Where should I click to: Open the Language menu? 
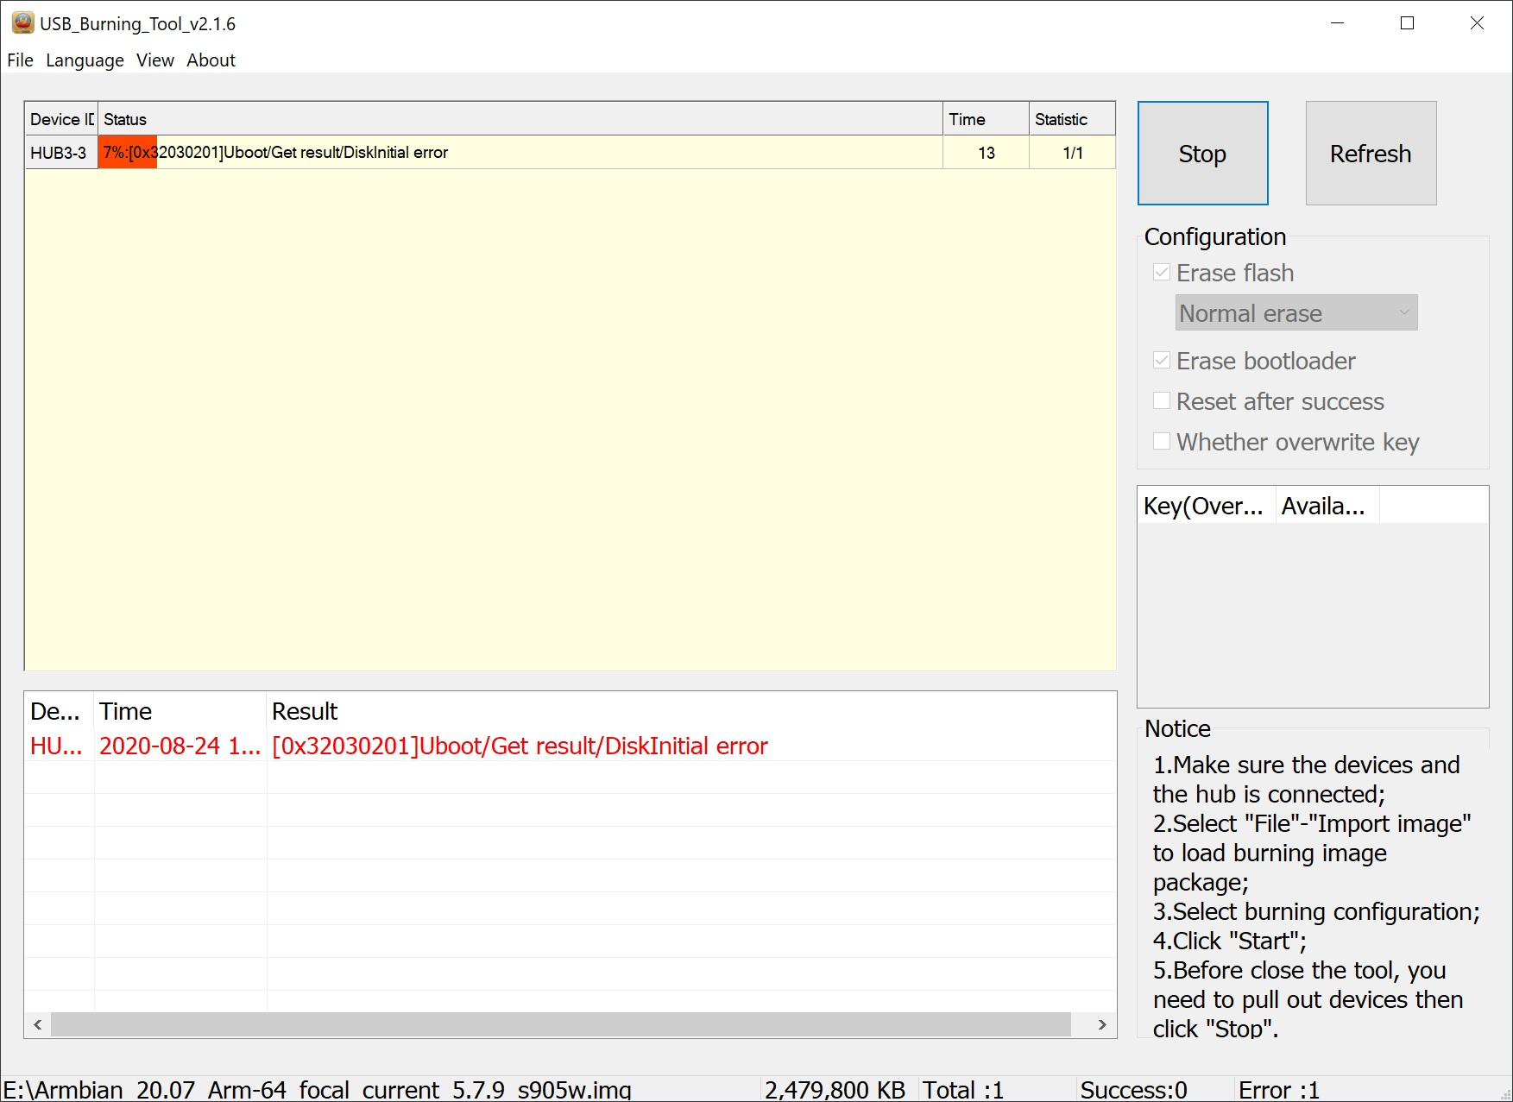point(84,60)
